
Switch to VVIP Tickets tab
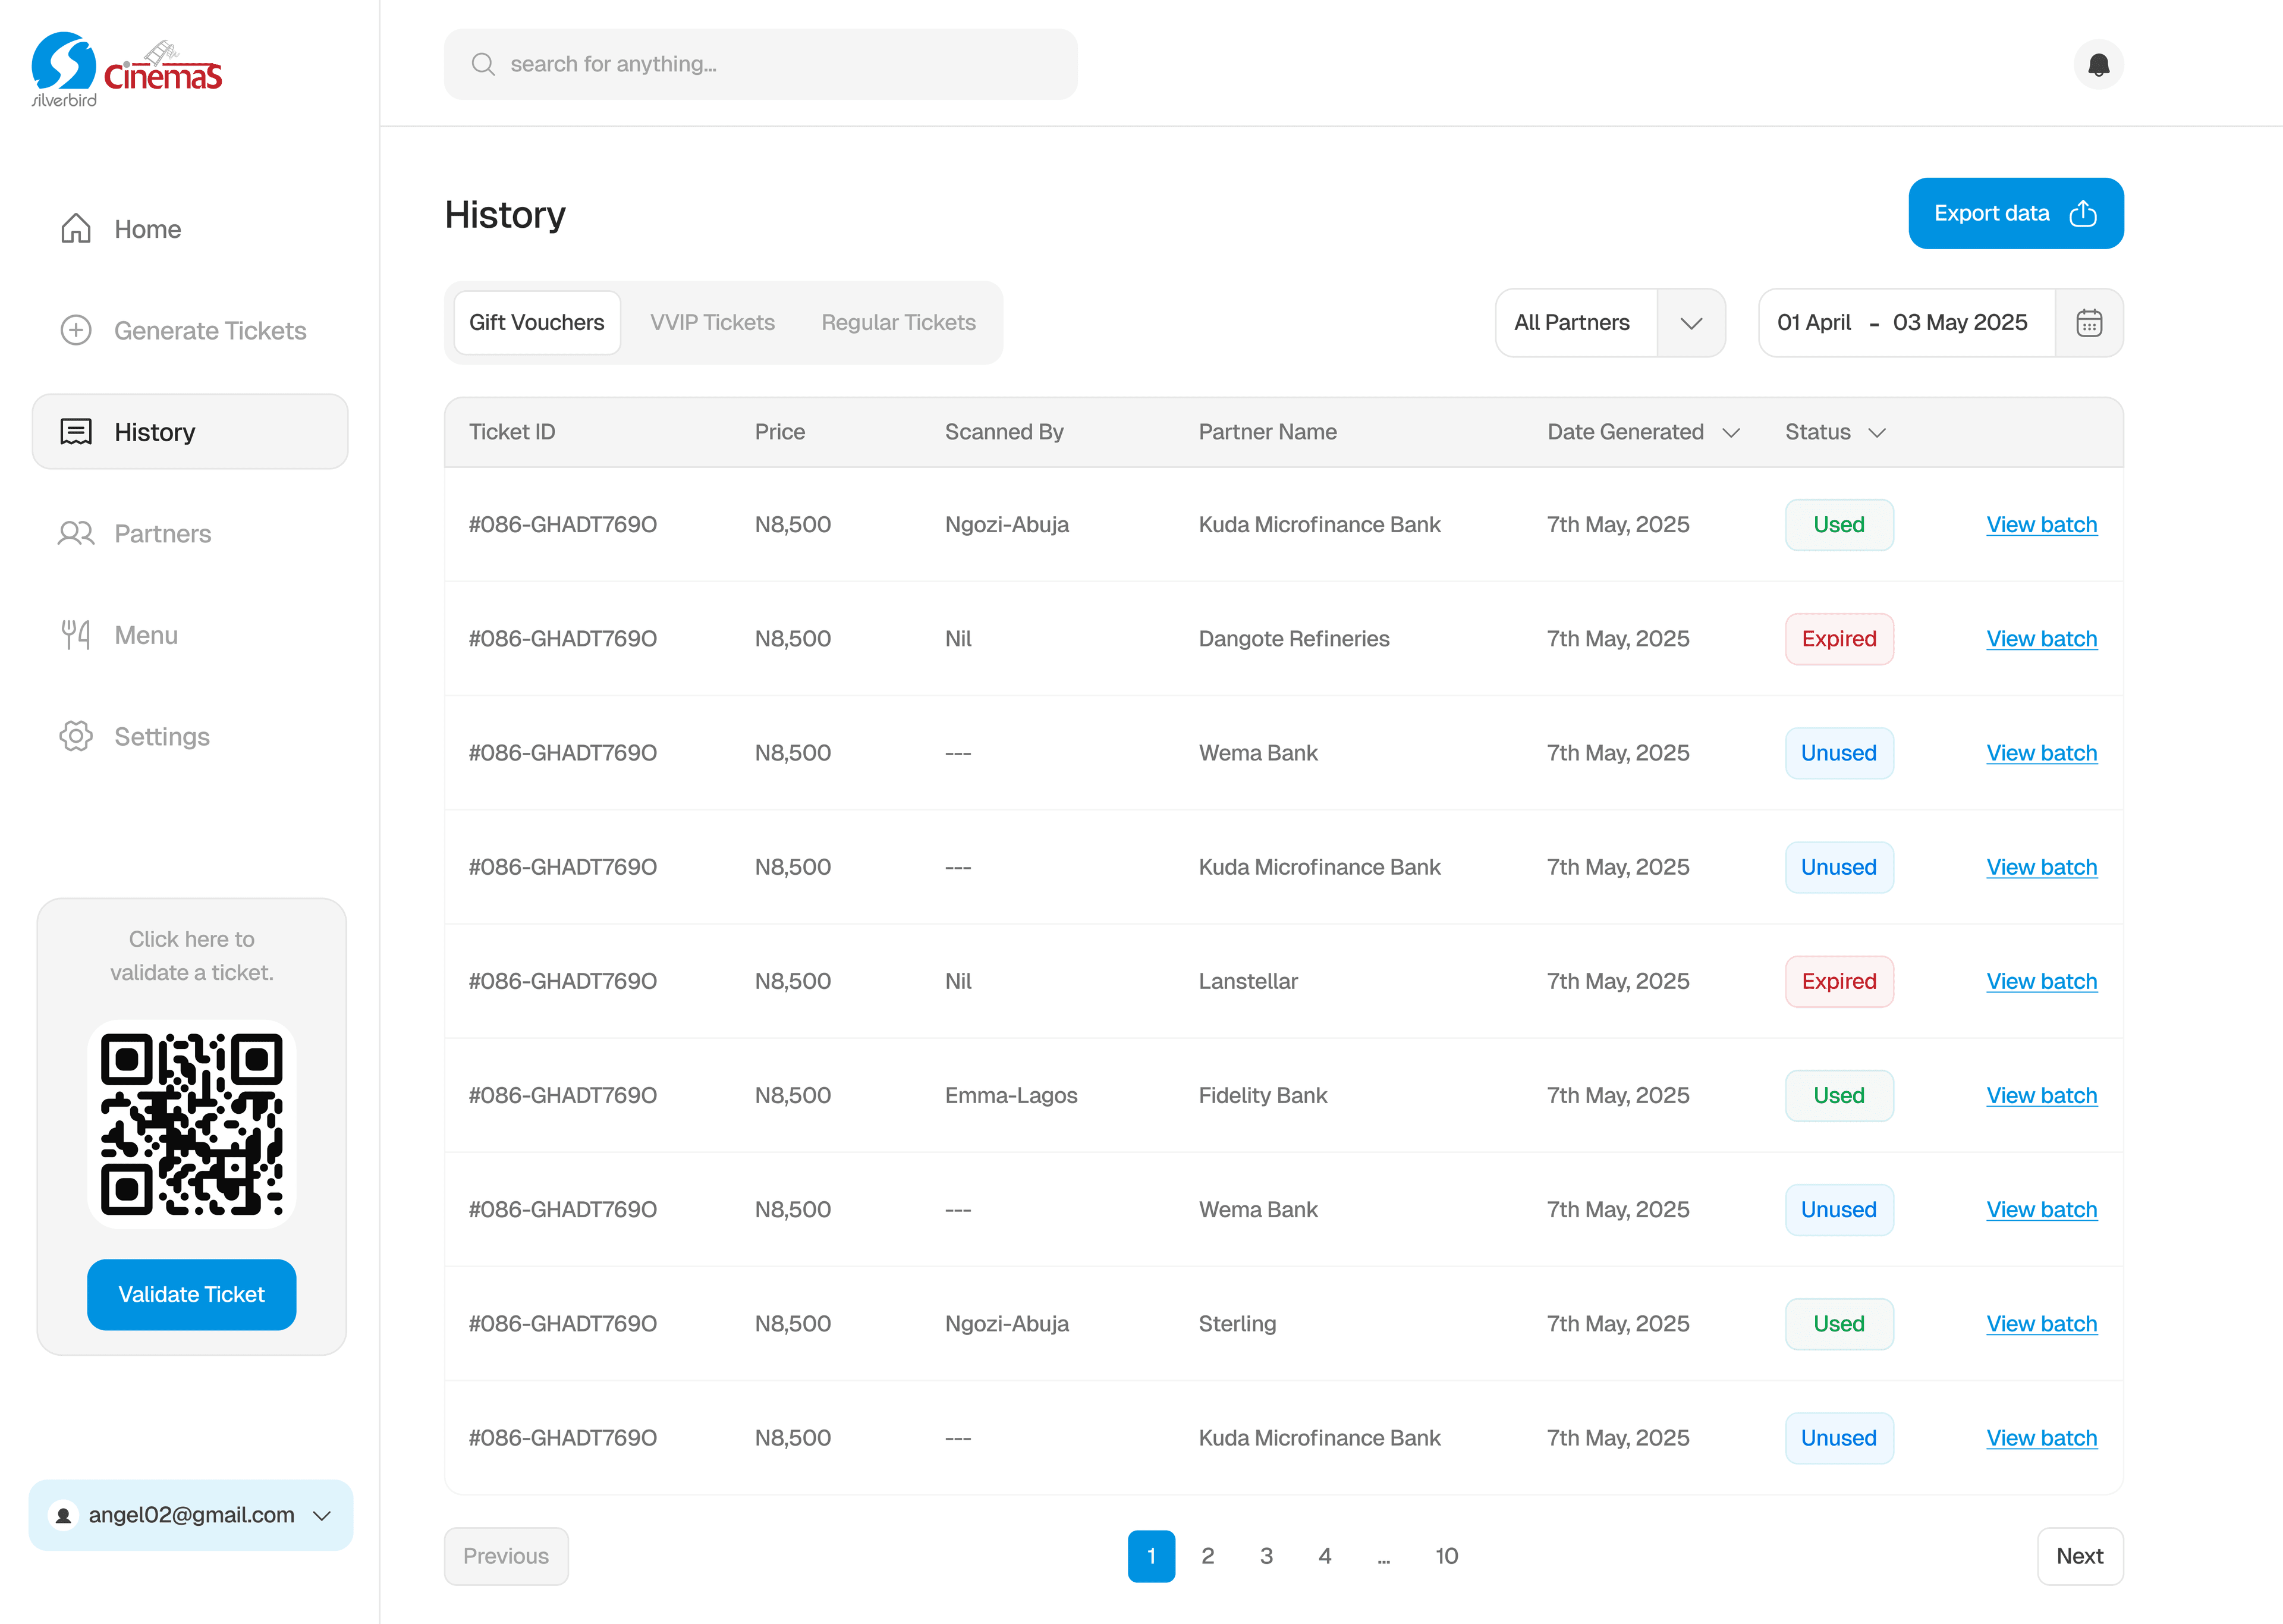click(713, 322)
